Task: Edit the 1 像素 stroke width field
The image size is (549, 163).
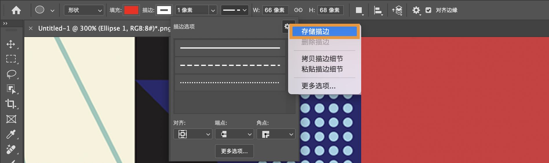Action: 192,10
